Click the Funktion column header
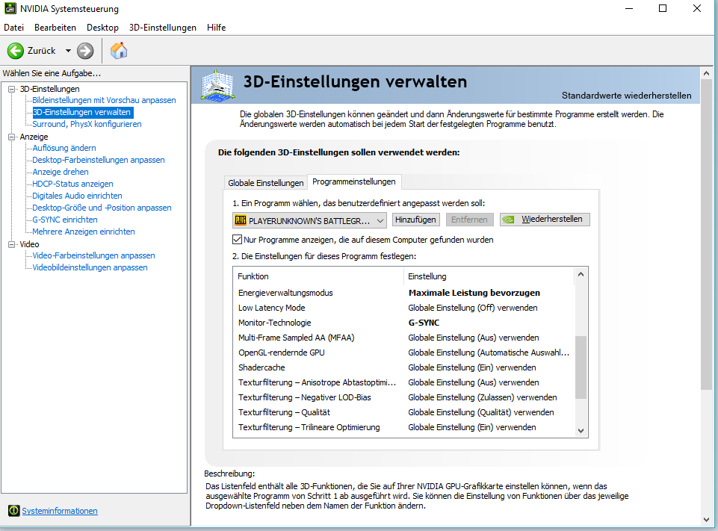Screen dimensions: 718x531 pos(318,276)
